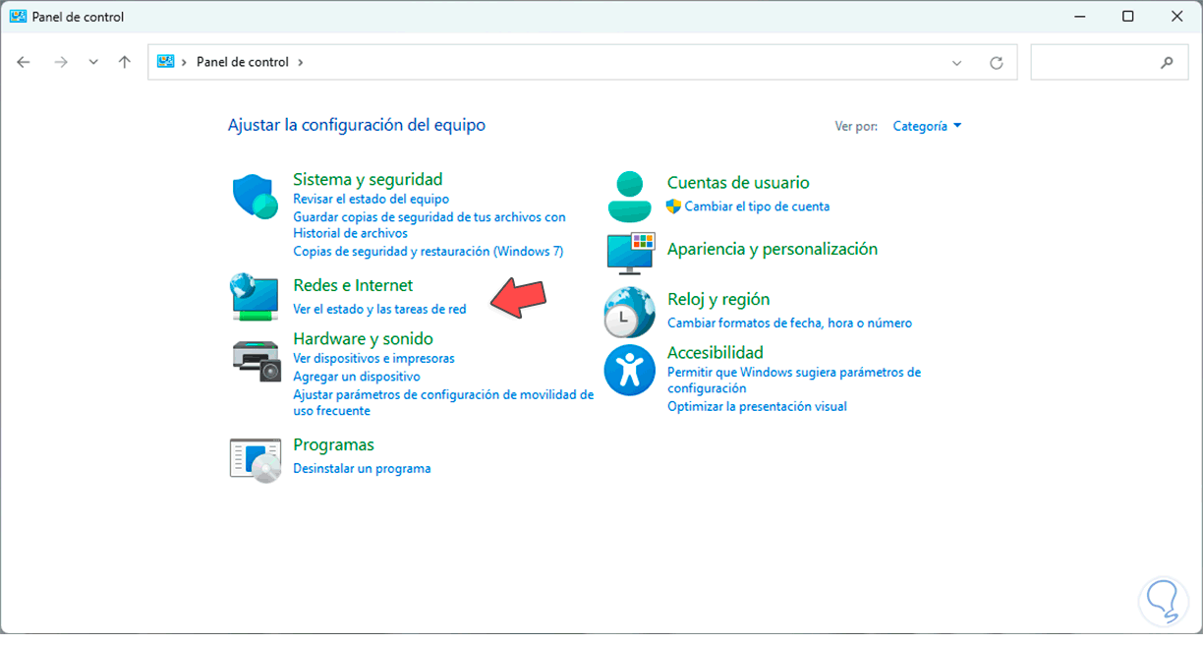
Task: Click the shield icon beside Cambiar el tipo de cuenta
Action: (673, 206)
